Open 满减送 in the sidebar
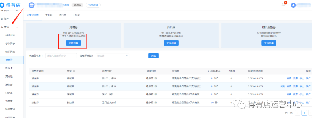Screen dimensions: 312x118 point(9,76)
